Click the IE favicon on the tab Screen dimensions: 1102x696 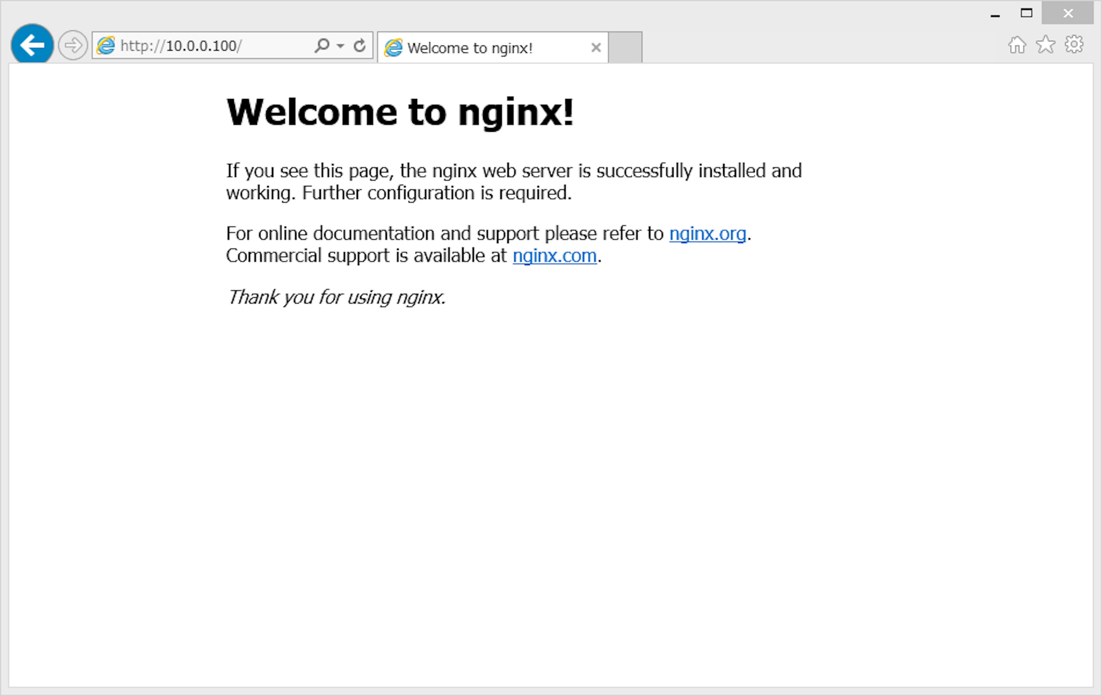coord(393,48)
